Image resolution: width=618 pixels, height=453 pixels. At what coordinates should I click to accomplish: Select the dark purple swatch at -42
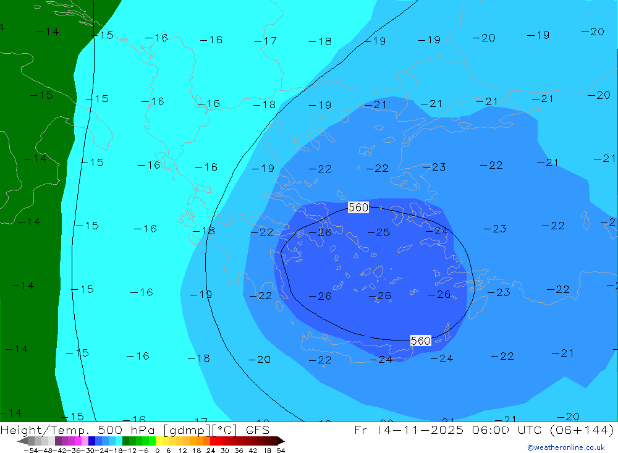point(58,441)
